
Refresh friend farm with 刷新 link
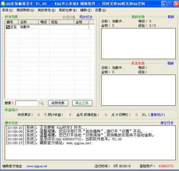pyautogui.click(x=171, y=63)
